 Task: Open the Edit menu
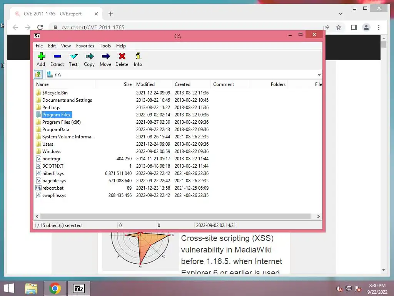click(x=52, y=46)
